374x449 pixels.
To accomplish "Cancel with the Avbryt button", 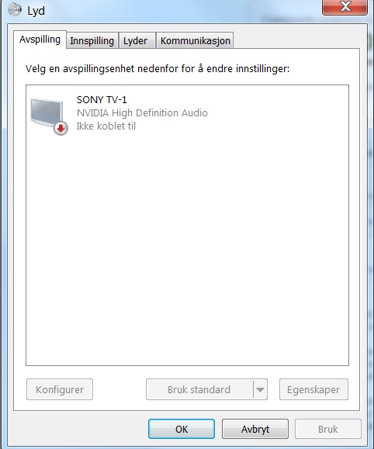I will point(255,429).
